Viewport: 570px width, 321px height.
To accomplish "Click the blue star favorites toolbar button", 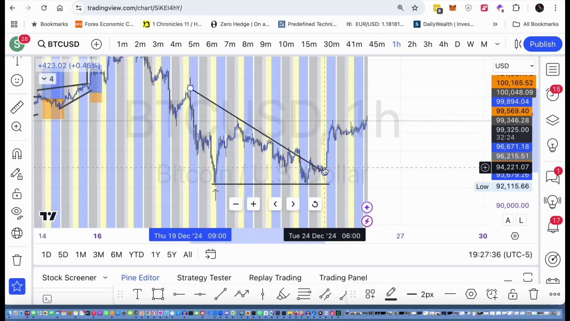I will point(17,286).
